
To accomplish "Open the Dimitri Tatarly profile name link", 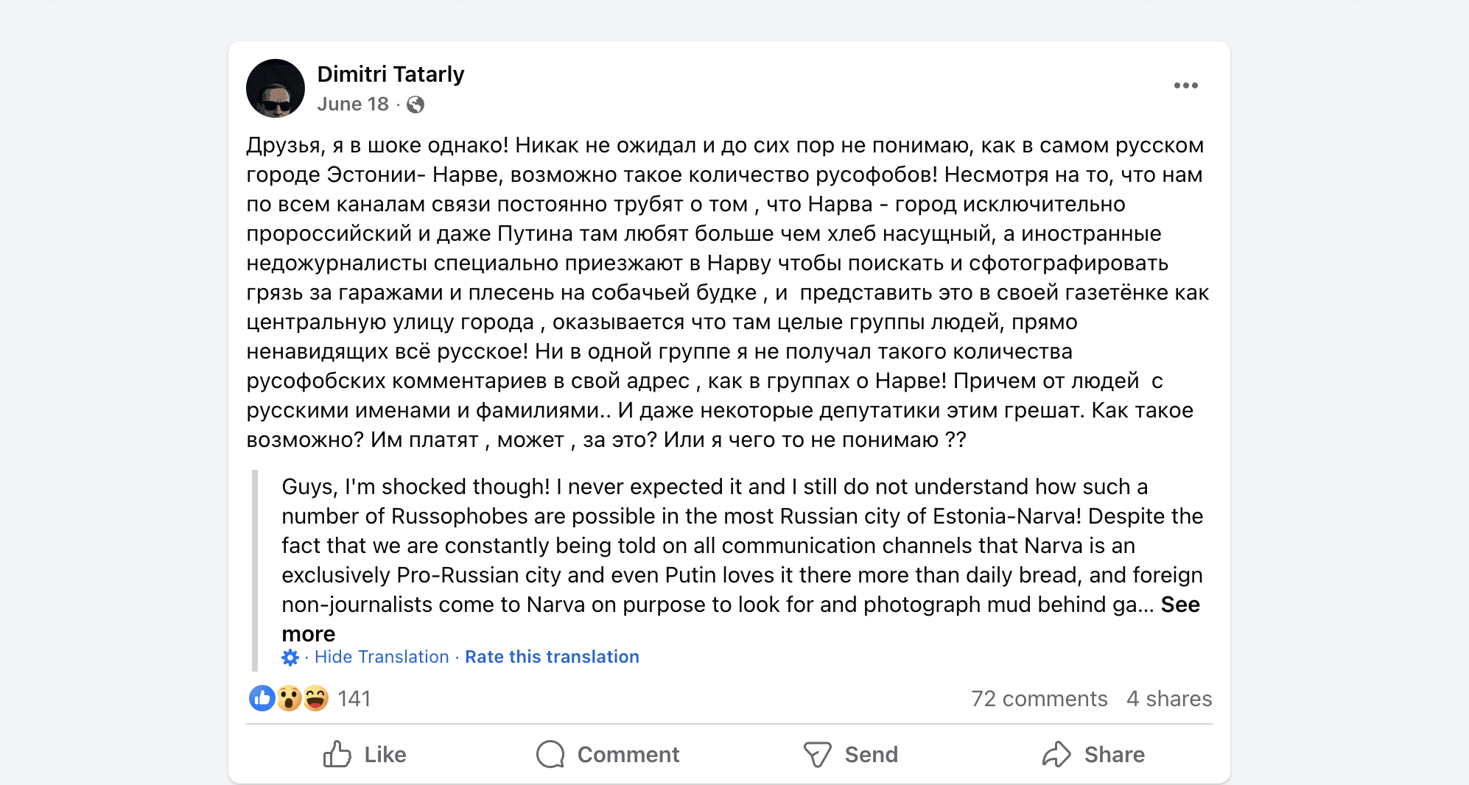I will point(390,74).
